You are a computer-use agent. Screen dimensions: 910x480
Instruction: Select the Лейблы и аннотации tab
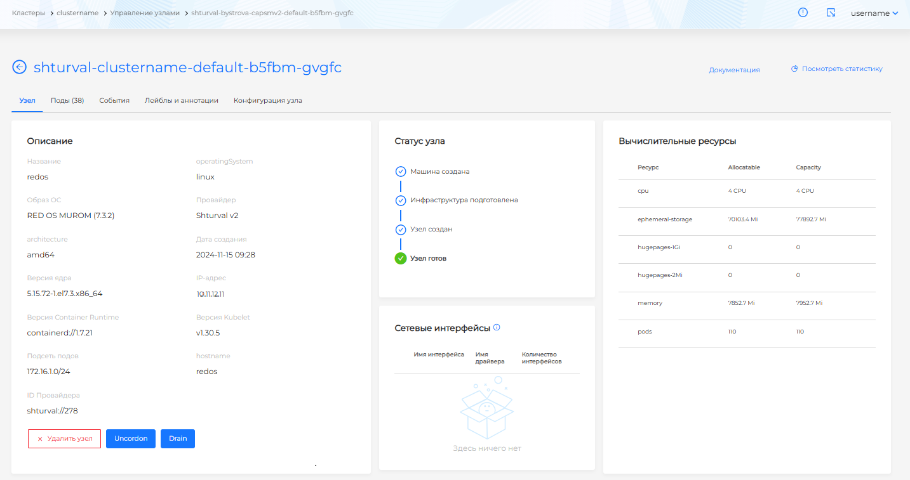tap(182, 100)
